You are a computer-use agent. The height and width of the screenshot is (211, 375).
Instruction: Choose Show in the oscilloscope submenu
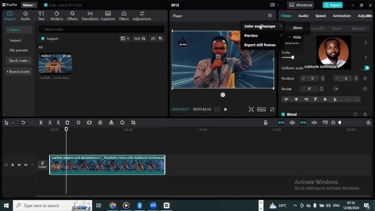(x=297, y=28)
